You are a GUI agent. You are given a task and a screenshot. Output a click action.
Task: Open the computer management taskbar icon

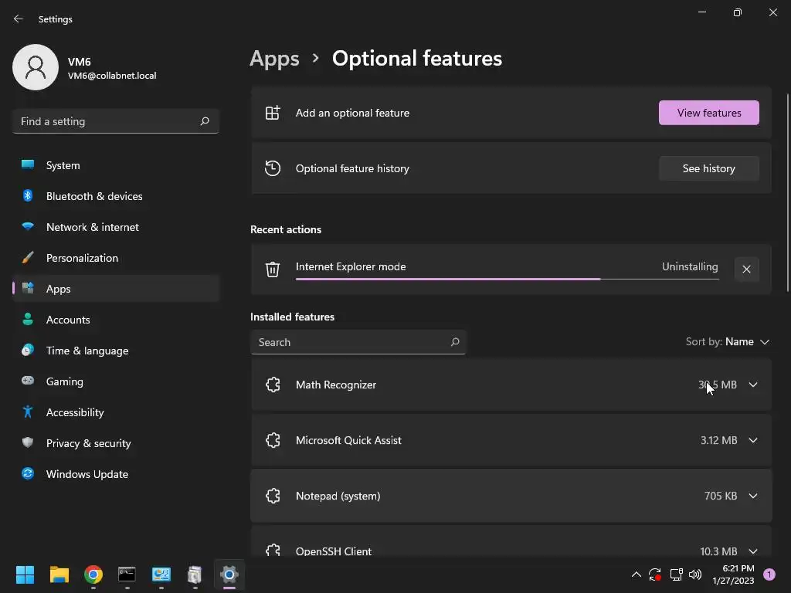click(x=161, y=574)
